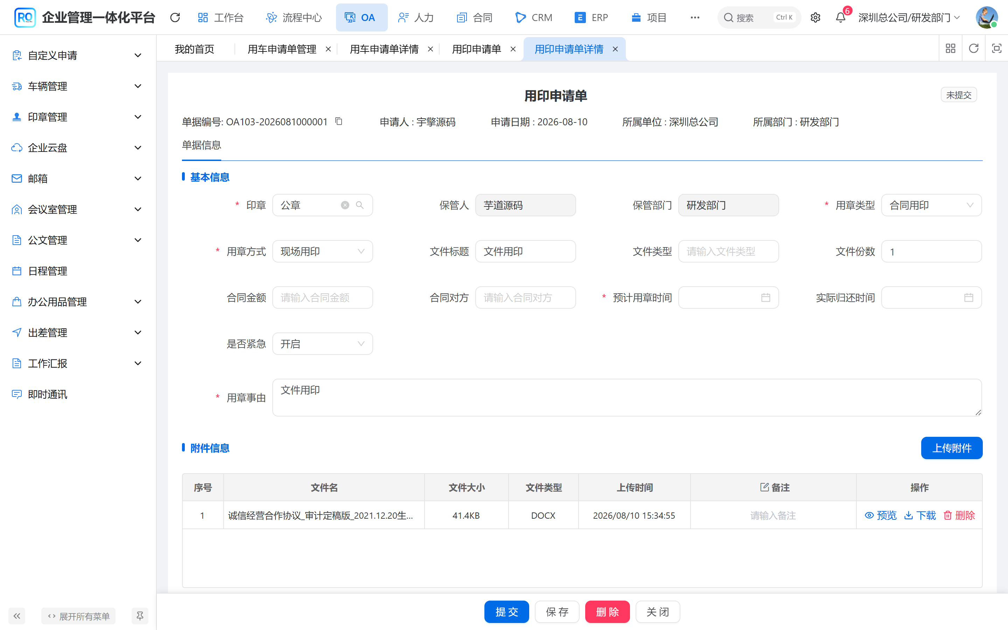Close the 用车申请单详情 tab

430,49
